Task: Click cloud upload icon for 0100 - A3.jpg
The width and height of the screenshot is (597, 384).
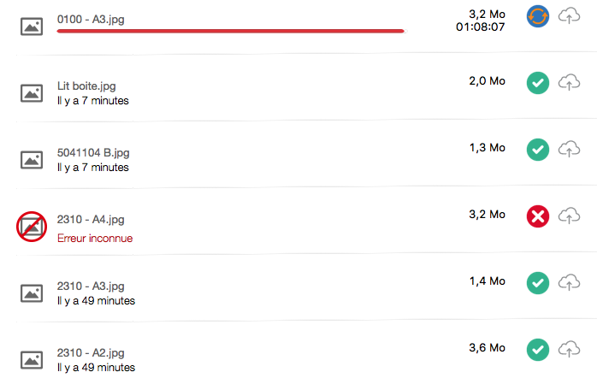Action: click(569, 15)
